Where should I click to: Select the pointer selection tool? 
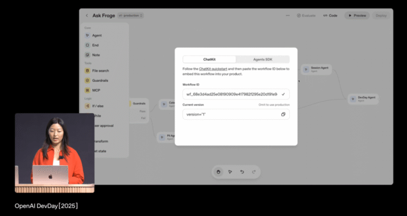[230, 172]
